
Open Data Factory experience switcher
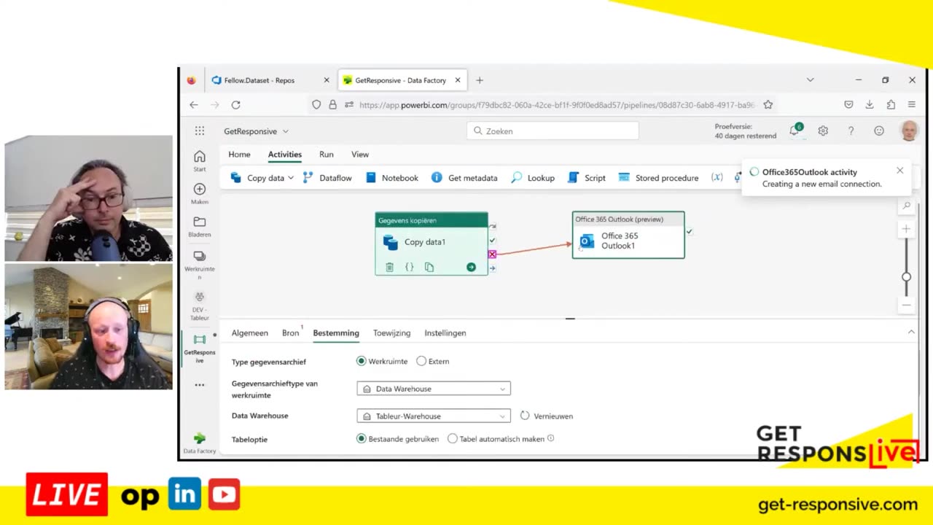[200, 443]
